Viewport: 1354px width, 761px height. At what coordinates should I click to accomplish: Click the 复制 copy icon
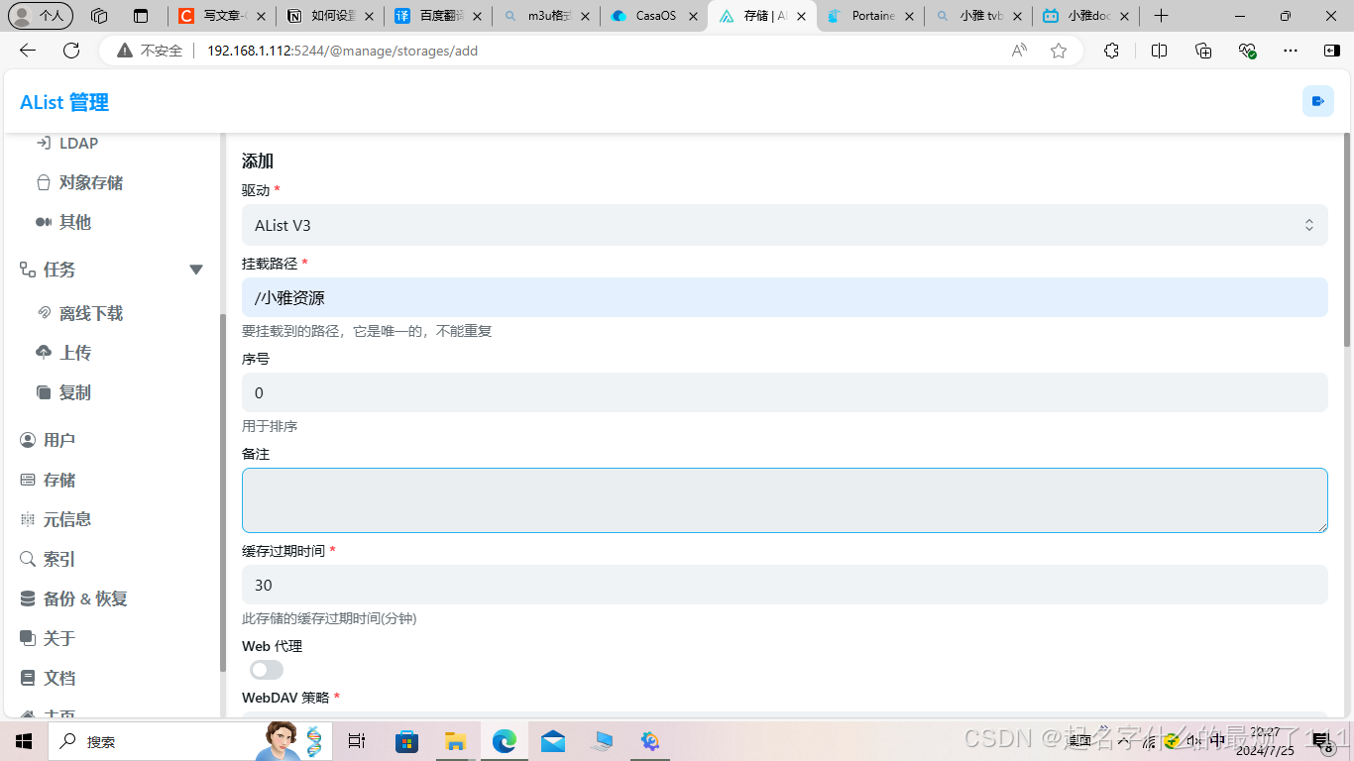point(44,392)
